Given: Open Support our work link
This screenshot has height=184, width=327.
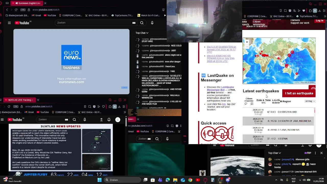Looking at the screenshot, I should (300, 23).
